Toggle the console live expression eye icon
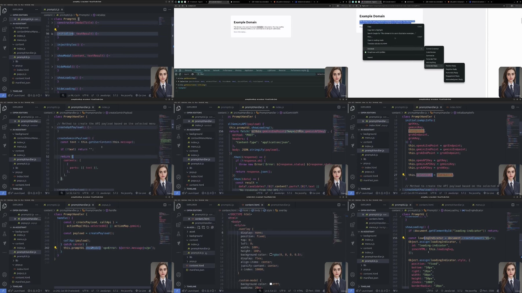 click(x=193, y=74)
